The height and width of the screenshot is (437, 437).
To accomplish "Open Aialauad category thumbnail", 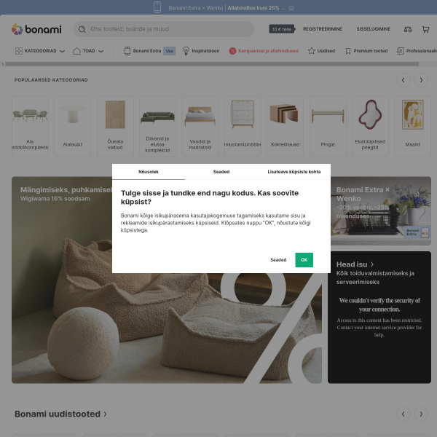I will coord(72,126).
